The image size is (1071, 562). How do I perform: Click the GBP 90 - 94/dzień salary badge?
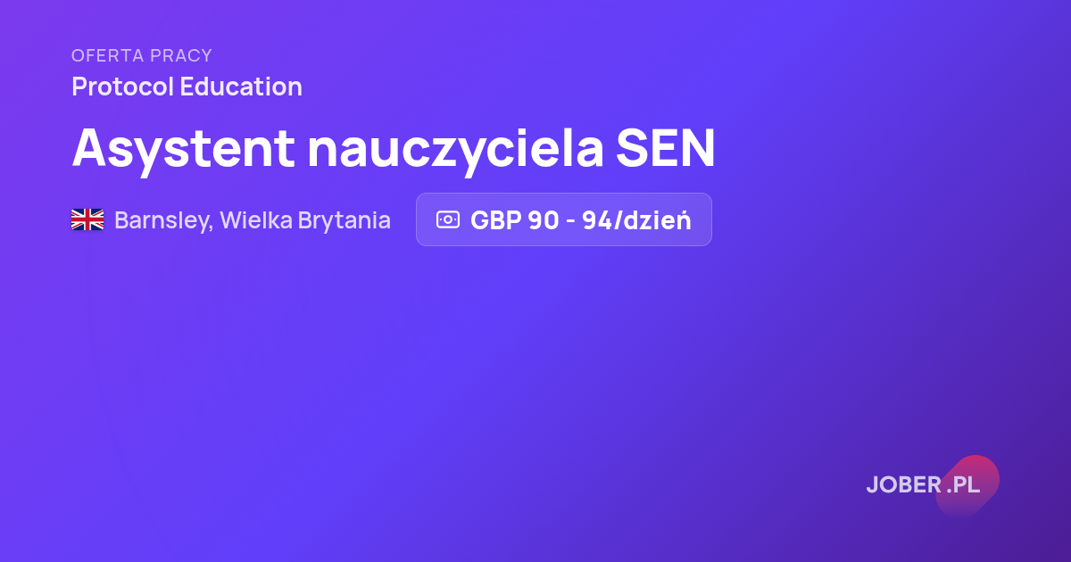(x=564, y=219)
